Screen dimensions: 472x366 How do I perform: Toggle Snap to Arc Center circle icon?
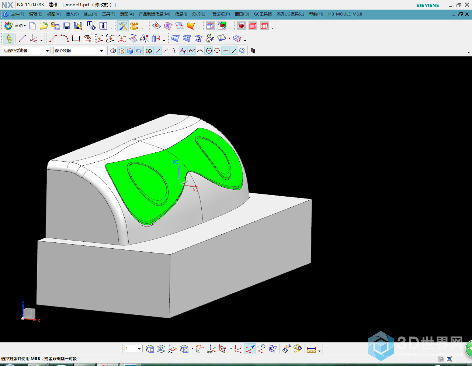209,51
